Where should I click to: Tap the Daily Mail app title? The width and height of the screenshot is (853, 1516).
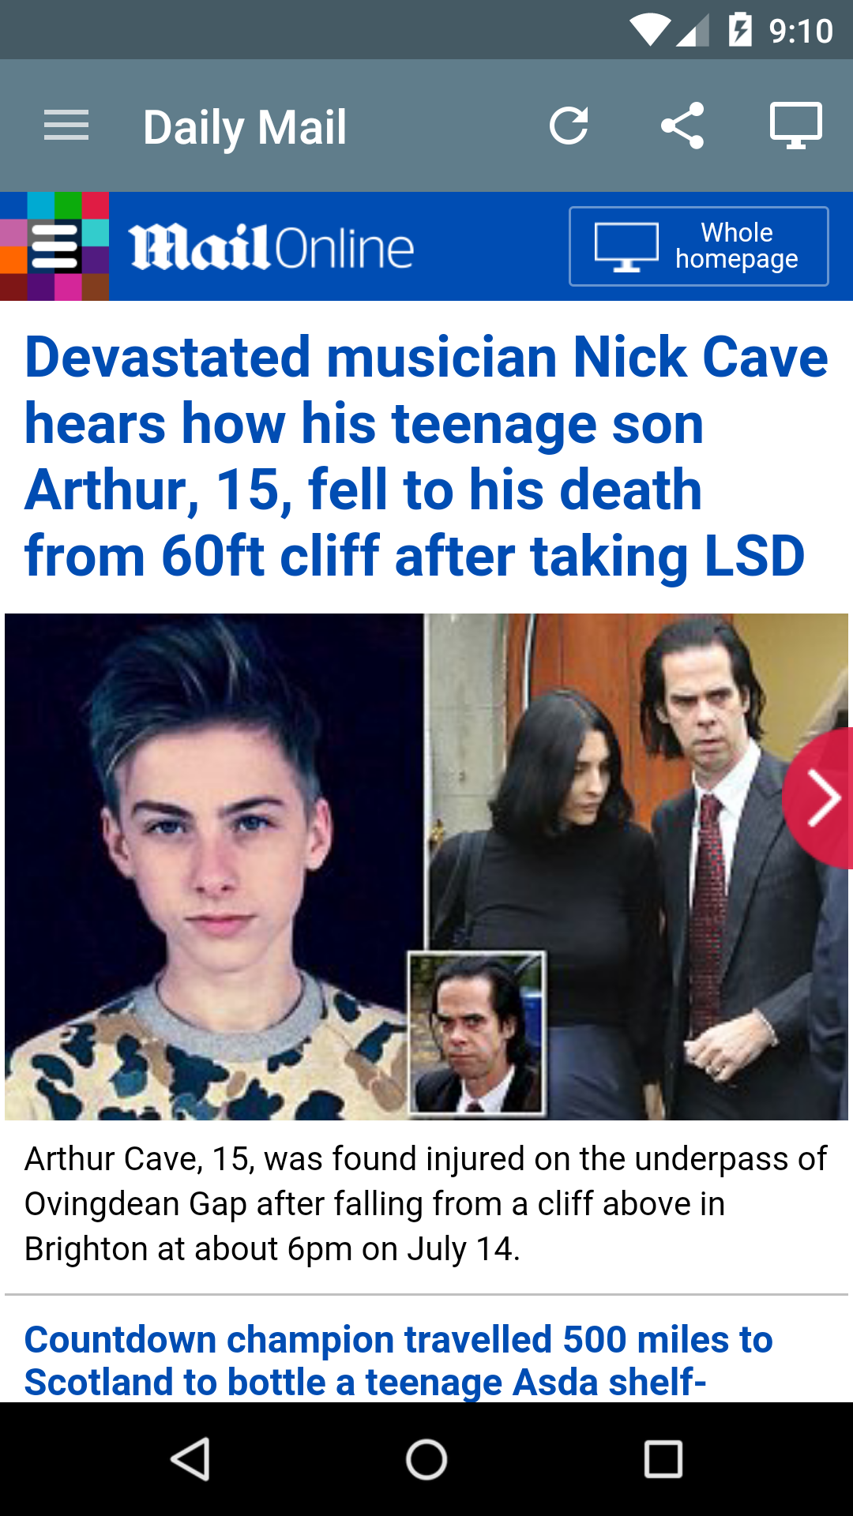click(x=245, y=127)
